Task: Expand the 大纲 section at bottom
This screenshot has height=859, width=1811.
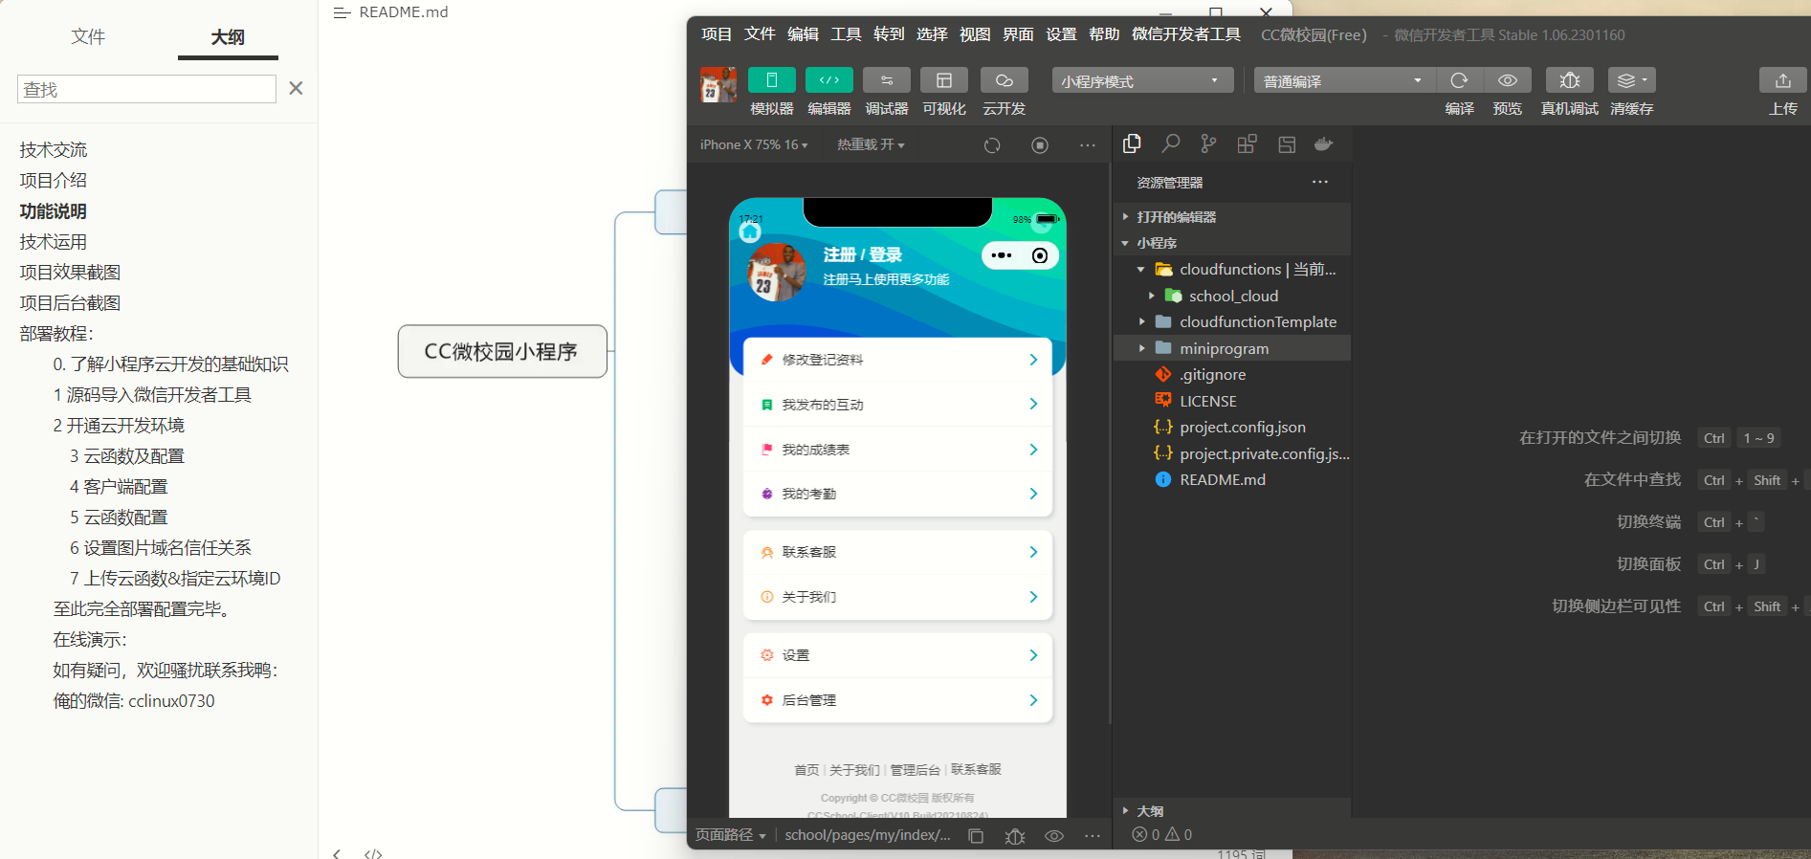Action: [1232, 810]
